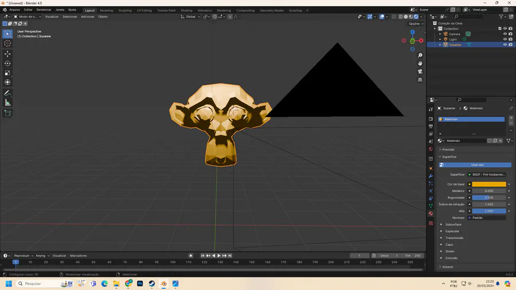Image resolution: width=516 pixels, height=290 pixels.
Task: Open the Render properties tab
Action: tap(431, 119)
